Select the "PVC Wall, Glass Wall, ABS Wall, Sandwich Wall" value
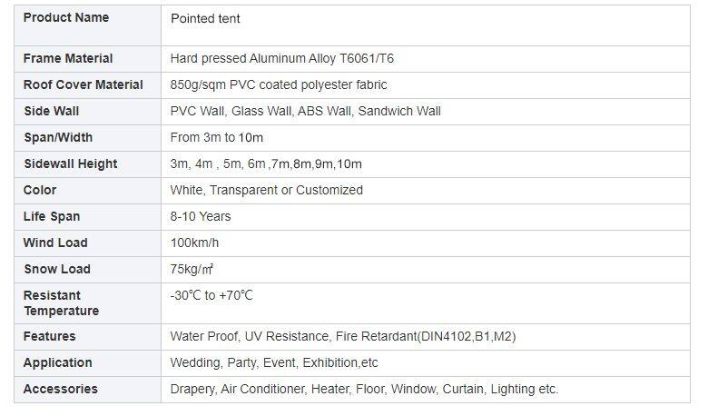Image resolution: width=708 pixels, height=416 pixels. [305, 111]
